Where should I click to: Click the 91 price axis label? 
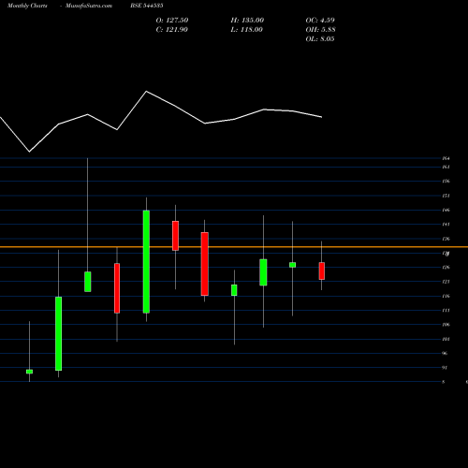tap(445, 368)
